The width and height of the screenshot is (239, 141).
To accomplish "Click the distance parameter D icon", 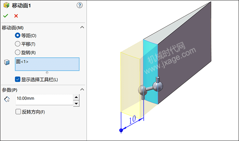I will click(x=7, y=99).
